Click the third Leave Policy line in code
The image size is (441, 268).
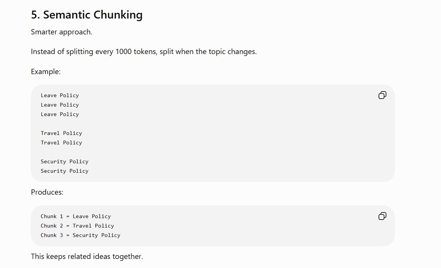click(59, 115)
